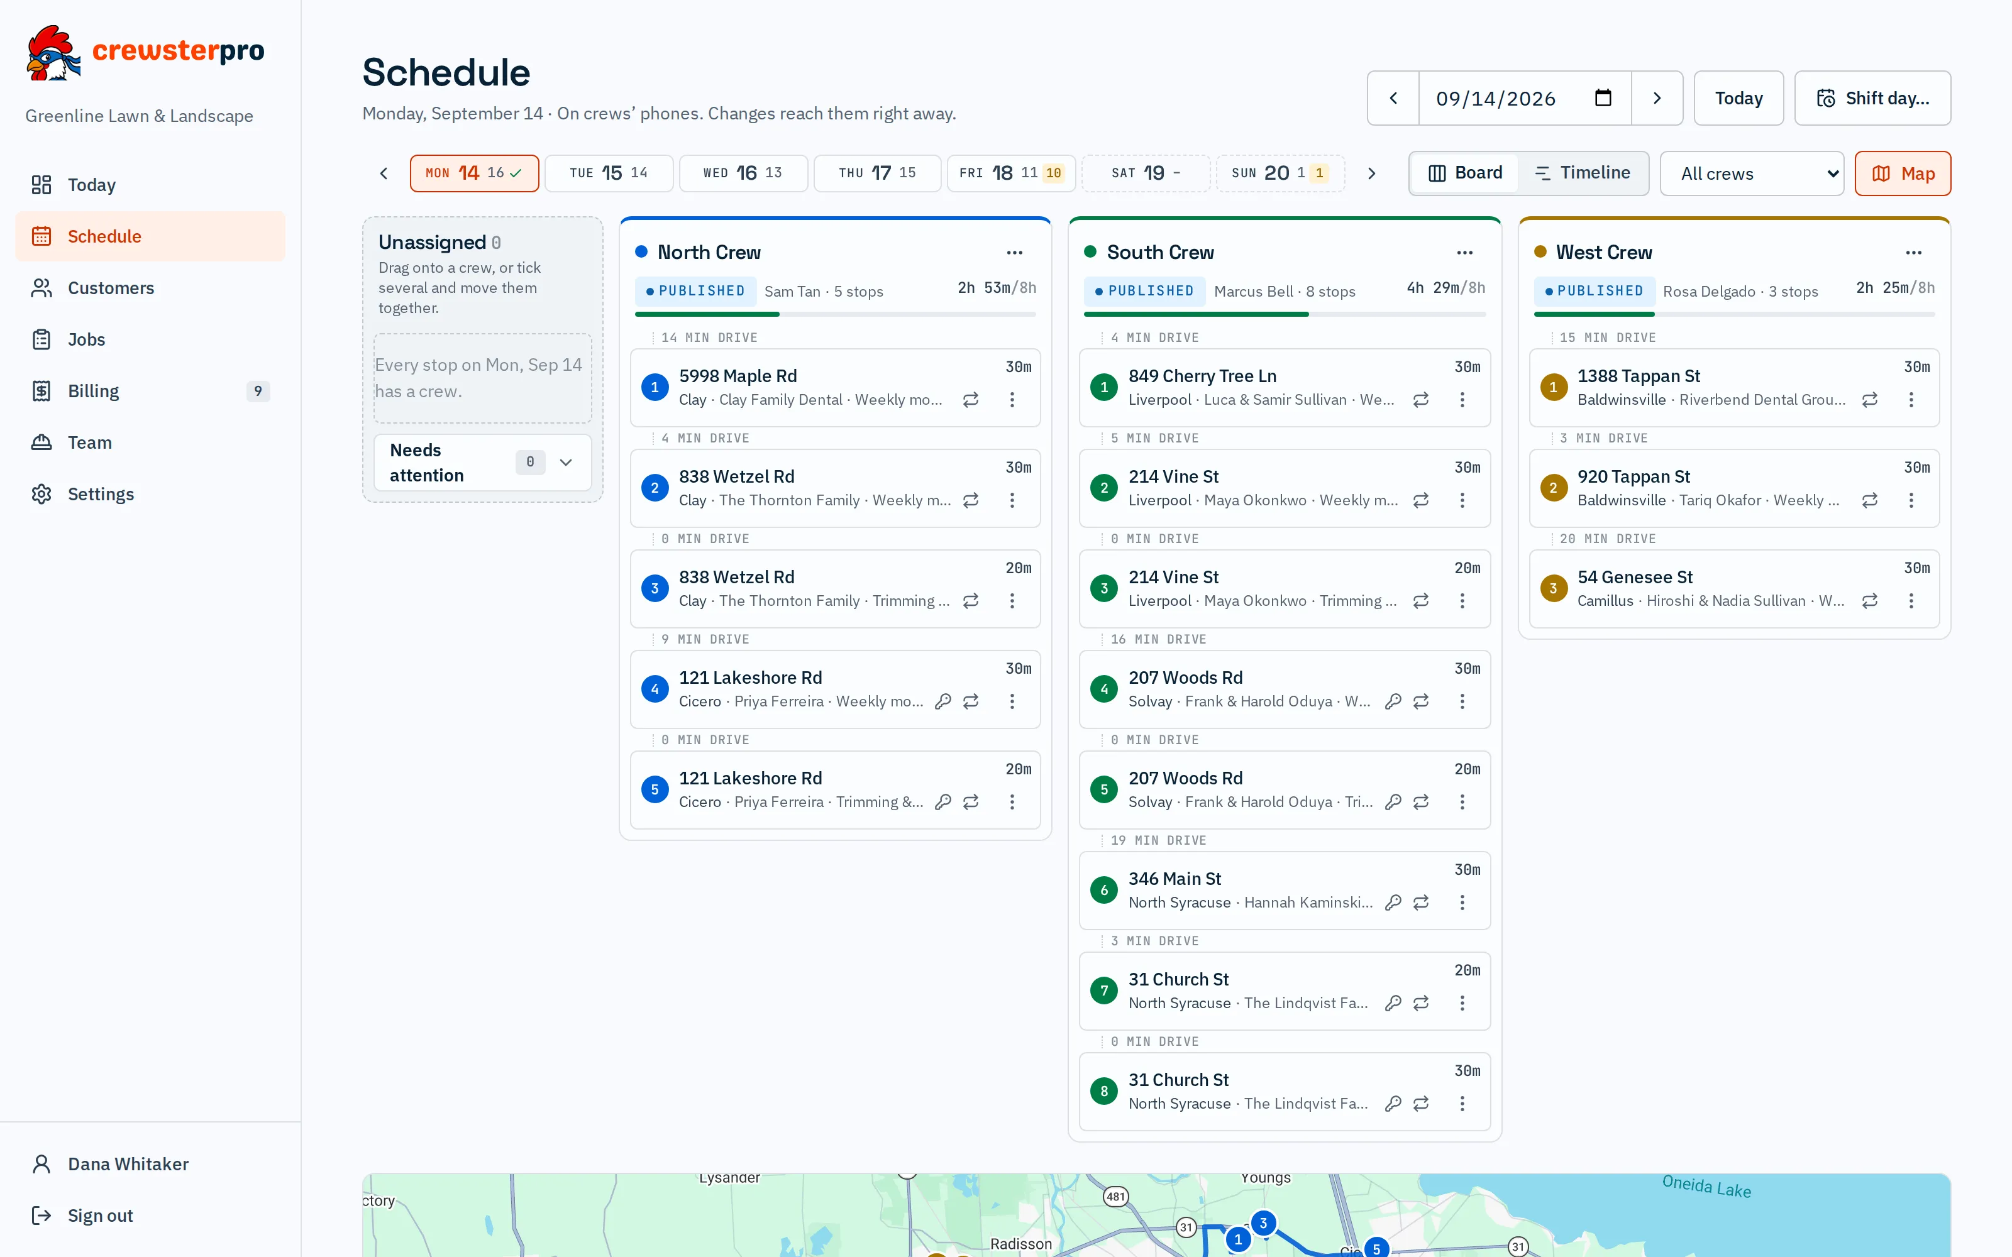This screenshot has height=1257, width=2012.
Task: Click the recurring icon on 849 Cherry Tree Ln
Action: click(1421, 400)
